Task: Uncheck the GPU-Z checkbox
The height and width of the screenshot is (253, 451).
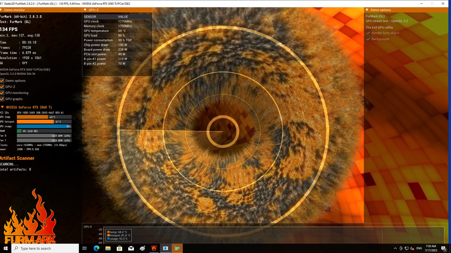Action: point(2,87)
